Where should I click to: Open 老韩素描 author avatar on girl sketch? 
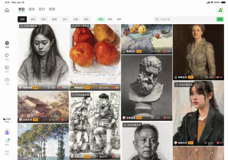point(20,87)
